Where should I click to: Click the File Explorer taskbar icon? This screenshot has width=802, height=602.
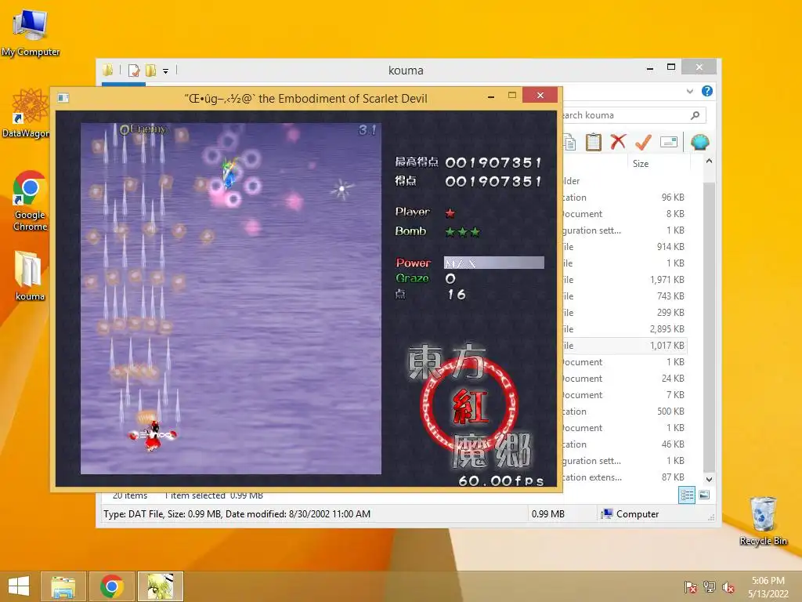click(x=63, y=586)
